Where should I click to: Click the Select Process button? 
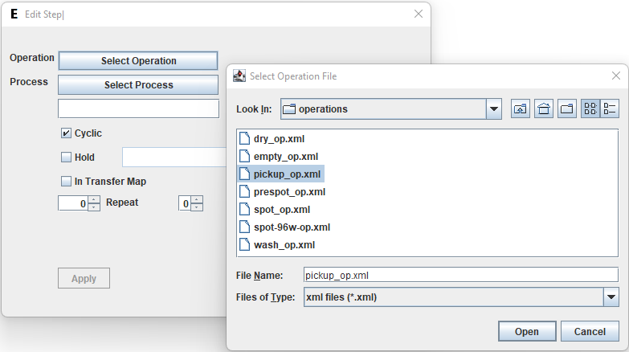click(138, 85)
